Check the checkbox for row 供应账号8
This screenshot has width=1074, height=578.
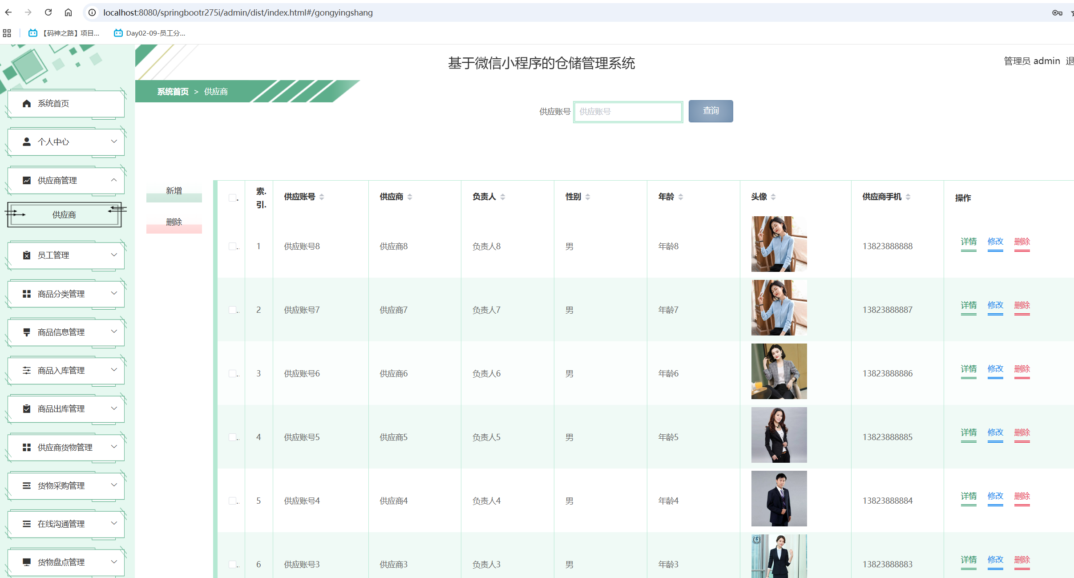pos(232,246)
